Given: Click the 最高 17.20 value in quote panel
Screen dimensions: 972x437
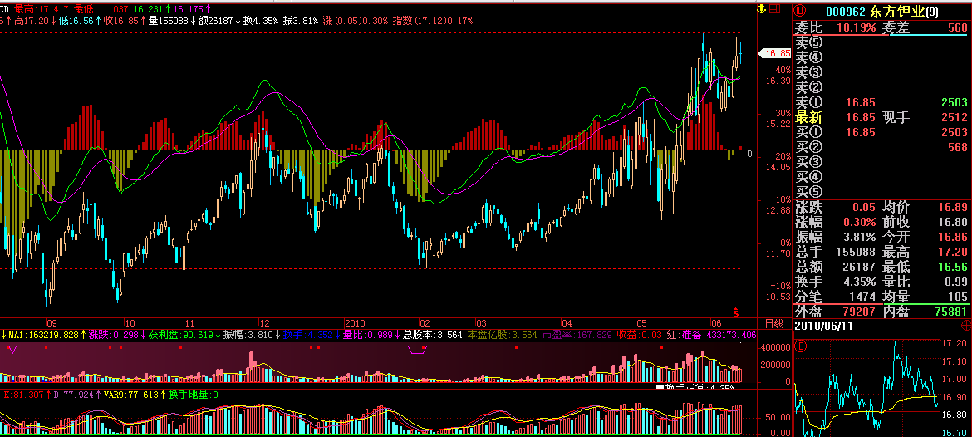Looking at the screenshot, I should [x=954, y=252].
